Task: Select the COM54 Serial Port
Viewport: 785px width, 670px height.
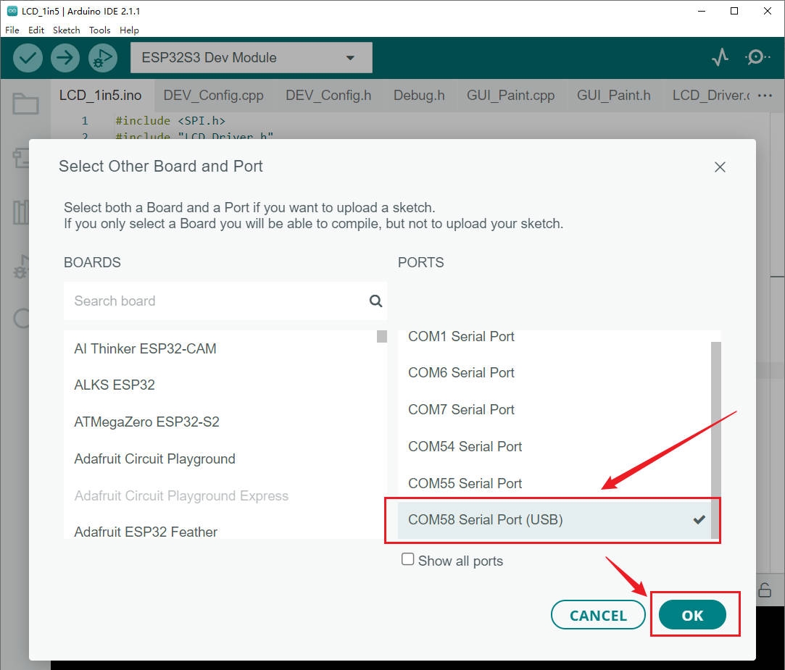Action: [x=555, y=447]
